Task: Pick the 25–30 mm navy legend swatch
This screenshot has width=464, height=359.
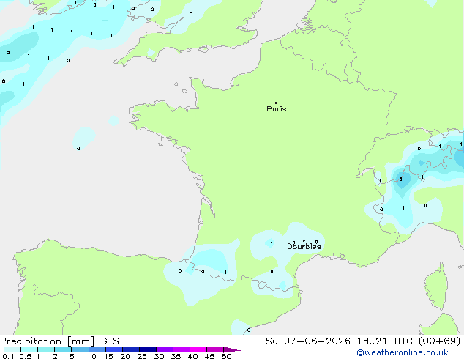Action: coord(148,349)
